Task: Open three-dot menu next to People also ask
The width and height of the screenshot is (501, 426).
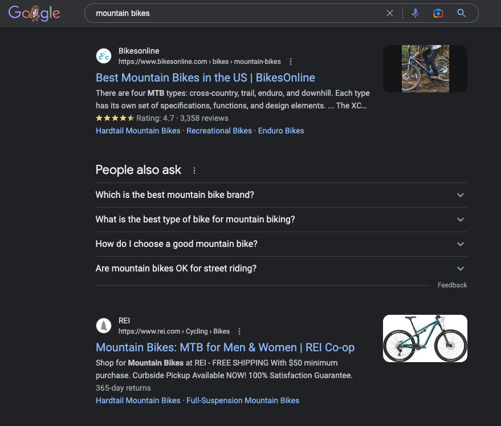Action: pos(194,171)
